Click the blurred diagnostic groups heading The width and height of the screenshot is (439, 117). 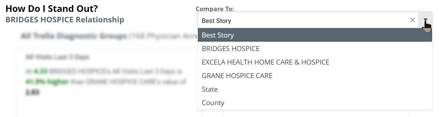(74, 36)
